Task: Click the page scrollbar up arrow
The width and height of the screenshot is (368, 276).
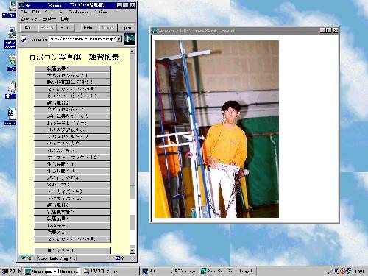Action: pos(132,51)
